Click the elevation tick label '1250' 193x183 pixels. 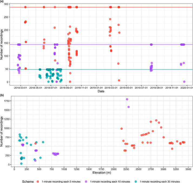[x=76, y=169]
